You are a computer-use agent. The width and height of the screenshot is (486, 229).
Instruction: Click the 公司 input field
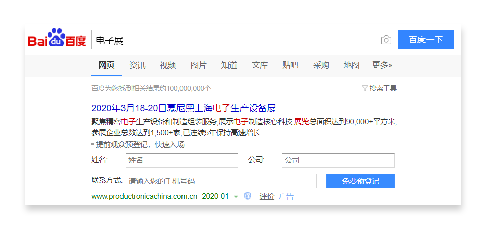coord(338,160)
